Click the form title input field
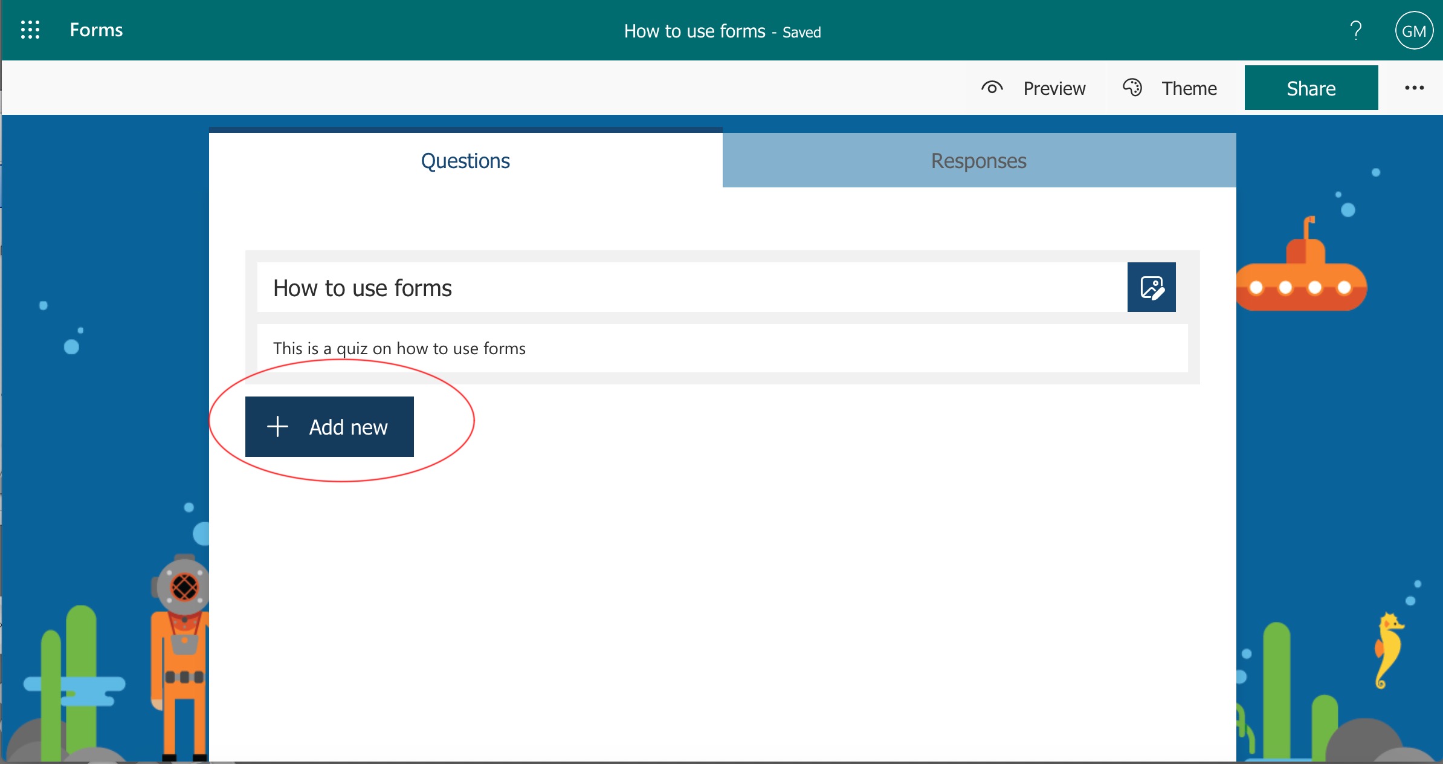Image resolution: width=1443 pixels, height=764 pixels. 689,288
